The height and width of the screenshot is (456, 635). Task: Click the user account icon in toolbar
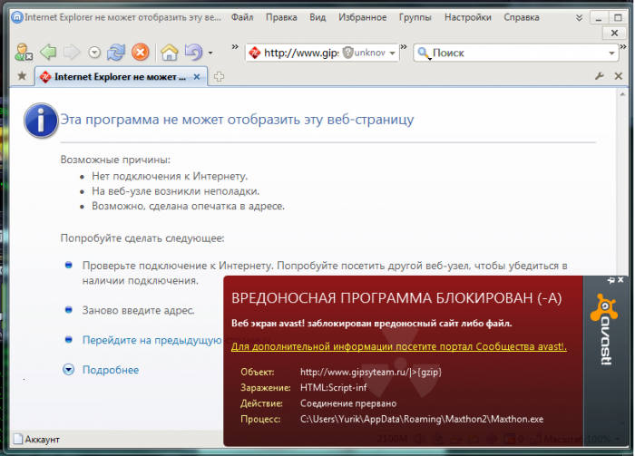click(24, 53)
